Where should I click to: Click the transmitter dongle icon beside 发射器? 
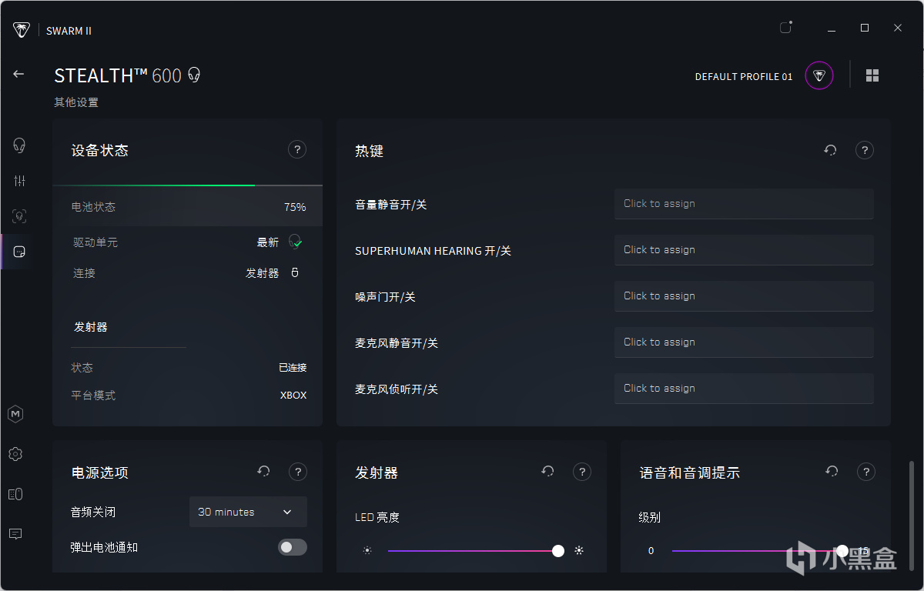point(294,273)
